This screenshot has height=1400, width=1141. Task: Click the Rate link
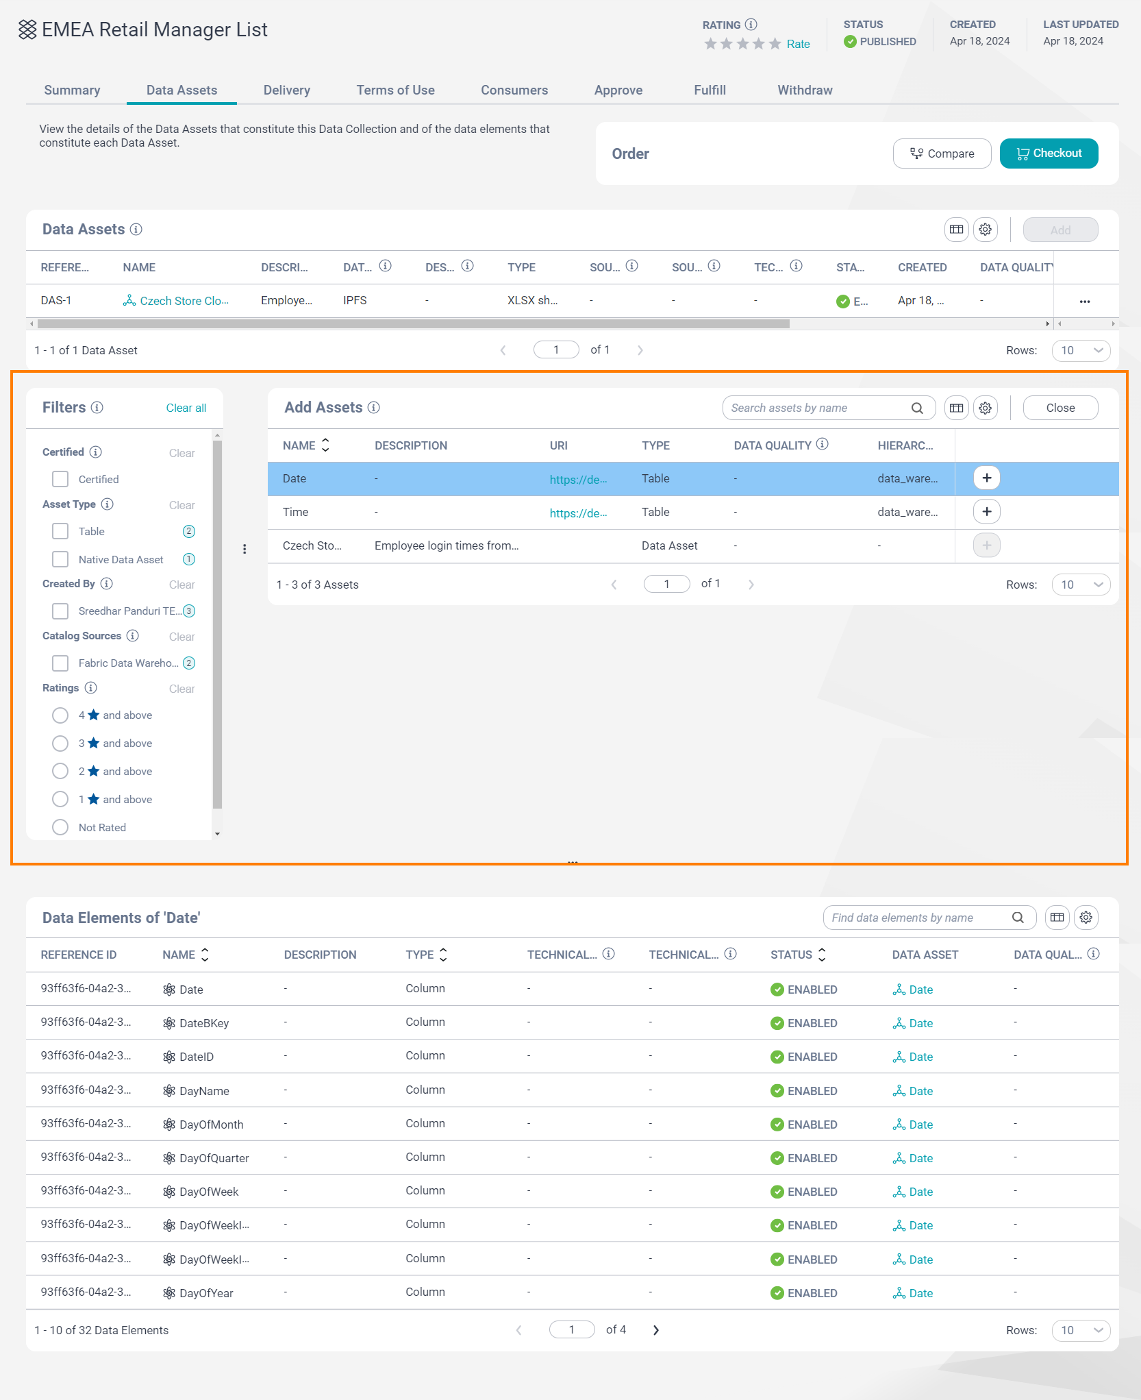[798, 44]
